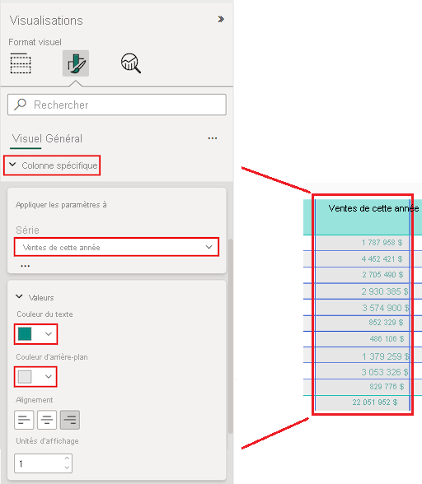Select the cell 3 574 900 $
Viewport: 422px width, 484px height.
[363, 308]
